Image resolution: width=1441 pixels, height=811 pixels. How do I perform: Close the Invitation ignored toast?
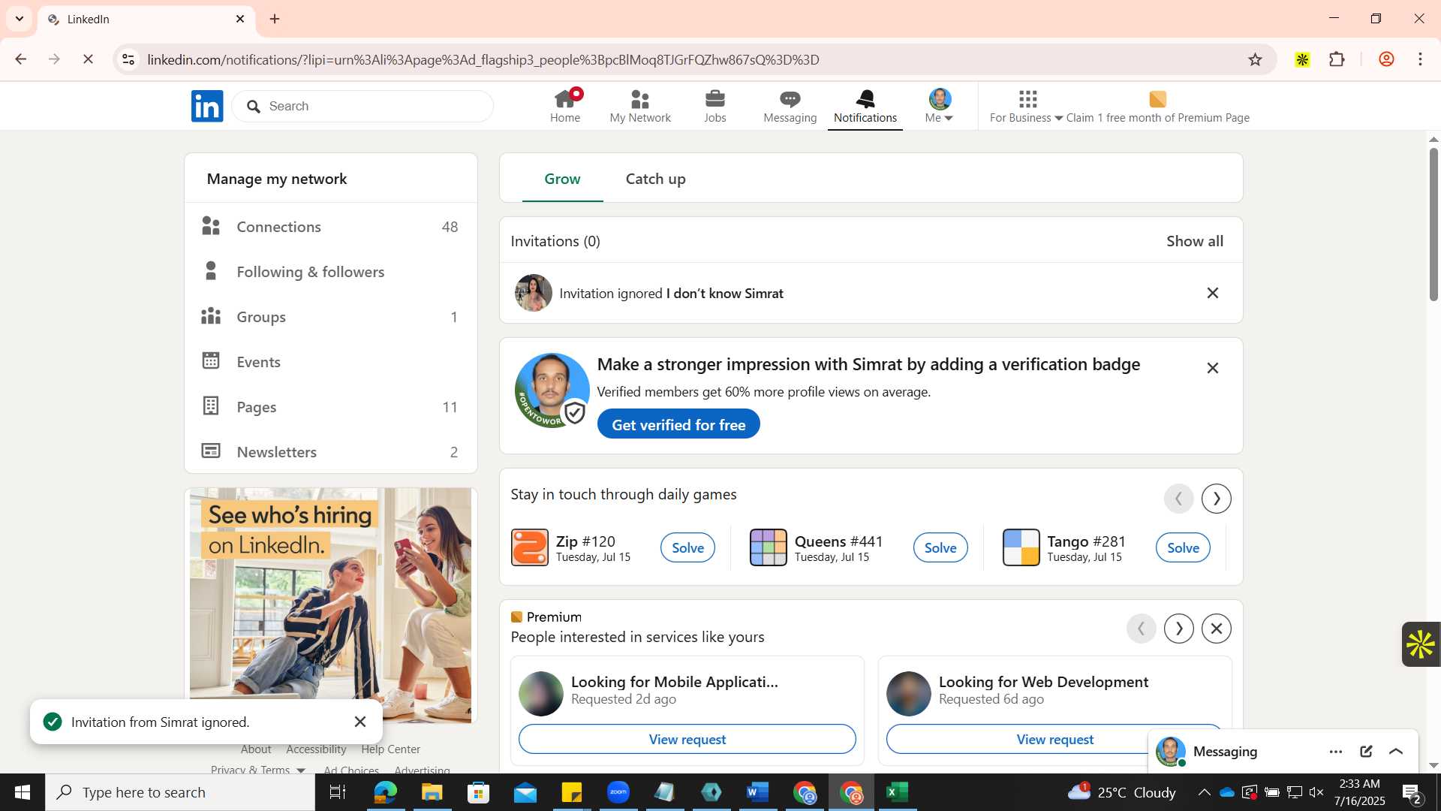point(360,722)
